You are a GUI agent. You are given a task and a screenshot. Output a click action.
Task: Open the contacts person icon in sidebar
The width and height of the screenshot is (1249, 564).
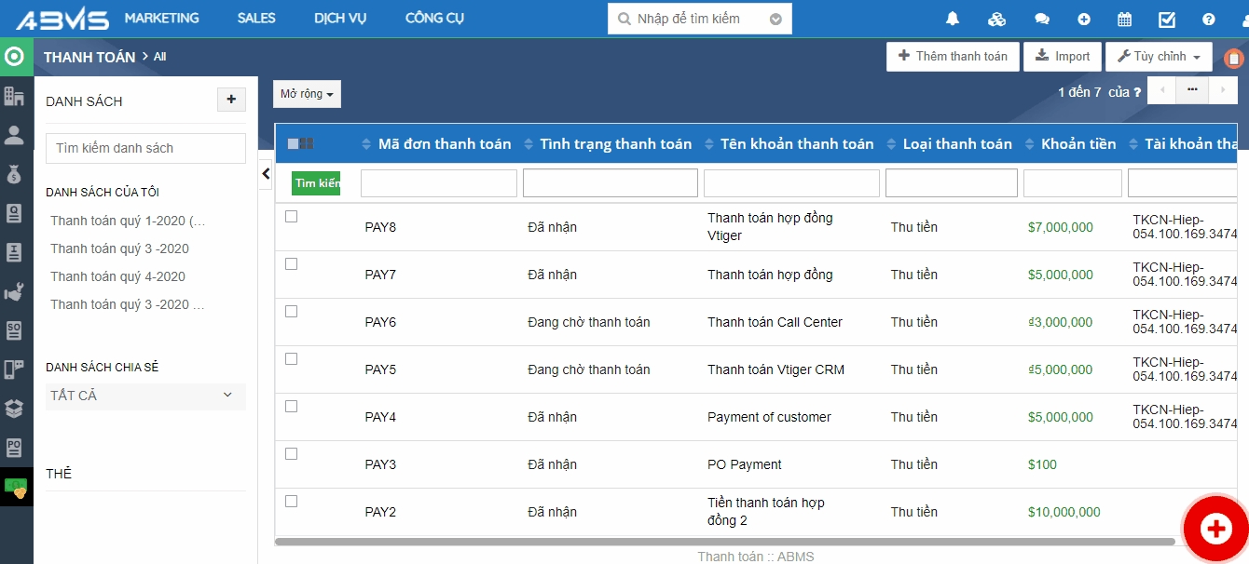coord(14,135)
